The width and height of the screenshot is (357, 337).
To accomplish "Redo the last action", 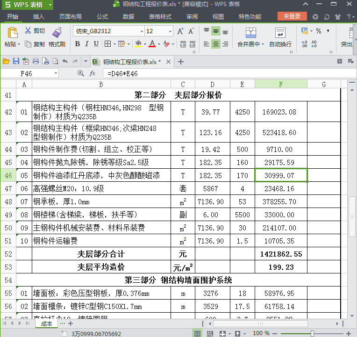I will [x=75, y=61].
